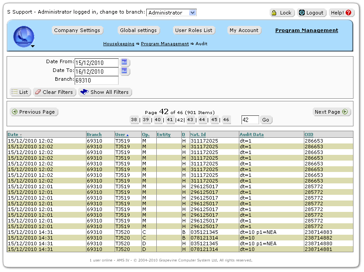
Task: Go to Previous Page
Action: click(34, 112)
